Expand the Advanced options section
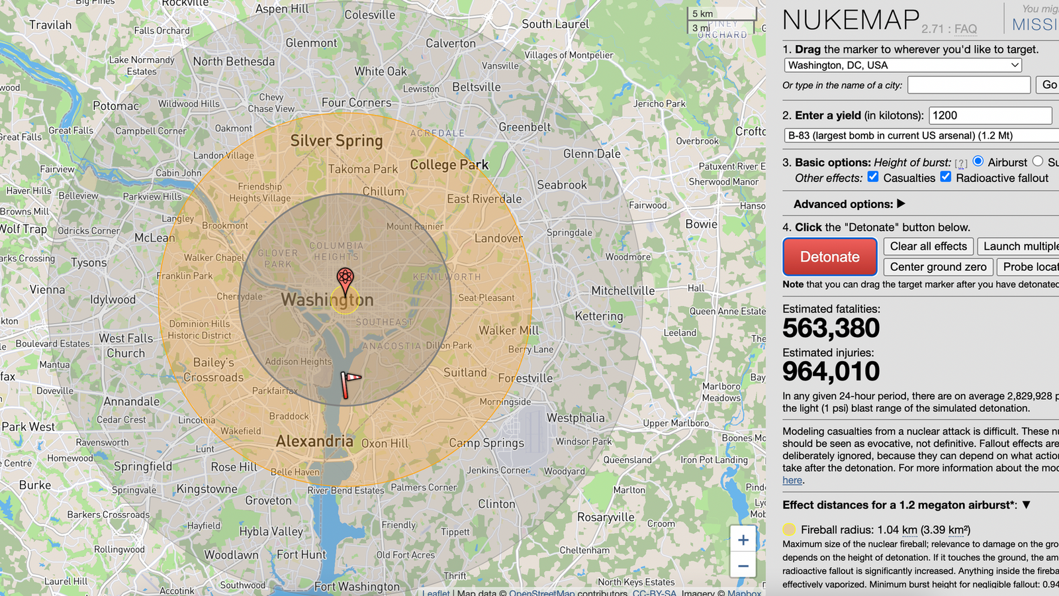 click(x=849, y=204)
